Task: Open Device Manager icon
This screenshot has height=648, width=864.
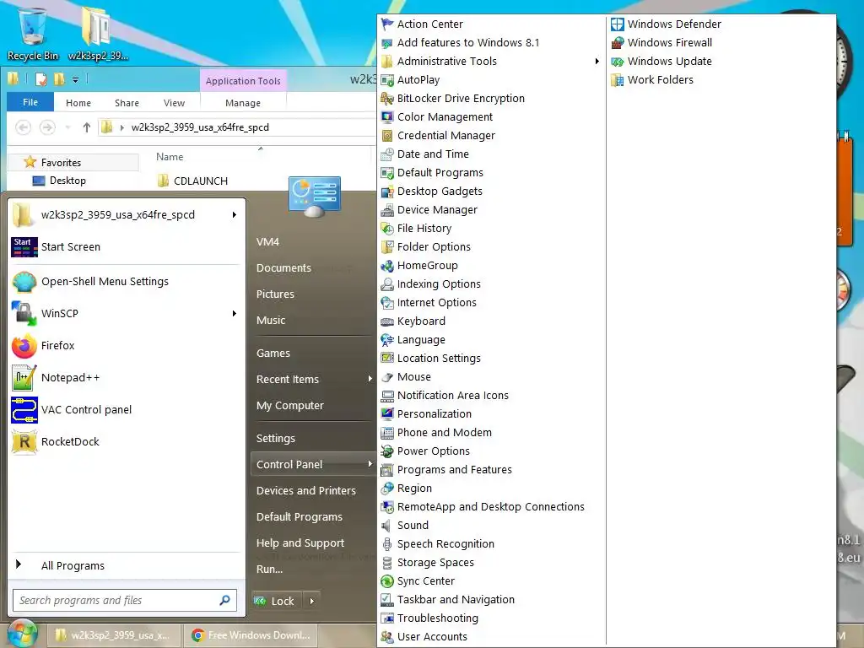Action: pyautogui.click(x=387, y=210)
